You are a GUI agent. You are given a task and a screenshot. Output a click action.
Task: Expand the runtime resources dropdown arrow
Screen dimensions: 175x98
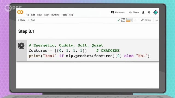click(x=135, y=20)
